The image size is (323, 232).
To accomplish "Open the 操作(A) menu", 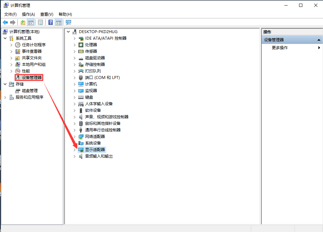I will coord(28,14).
